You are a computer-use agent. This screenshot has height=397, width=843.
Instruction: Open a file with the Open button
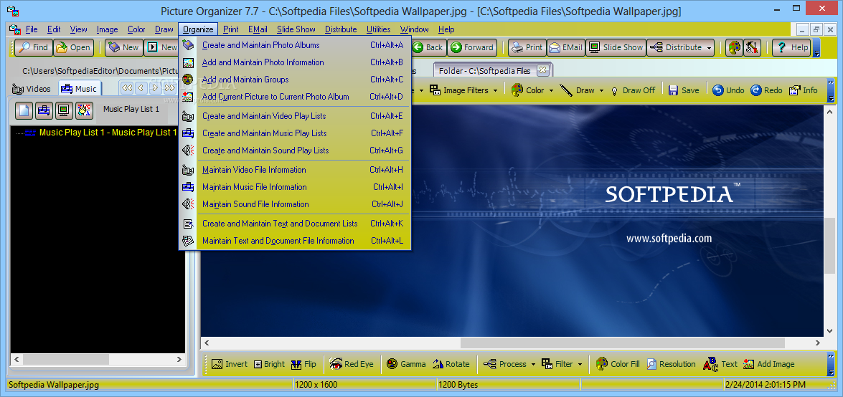74,47
